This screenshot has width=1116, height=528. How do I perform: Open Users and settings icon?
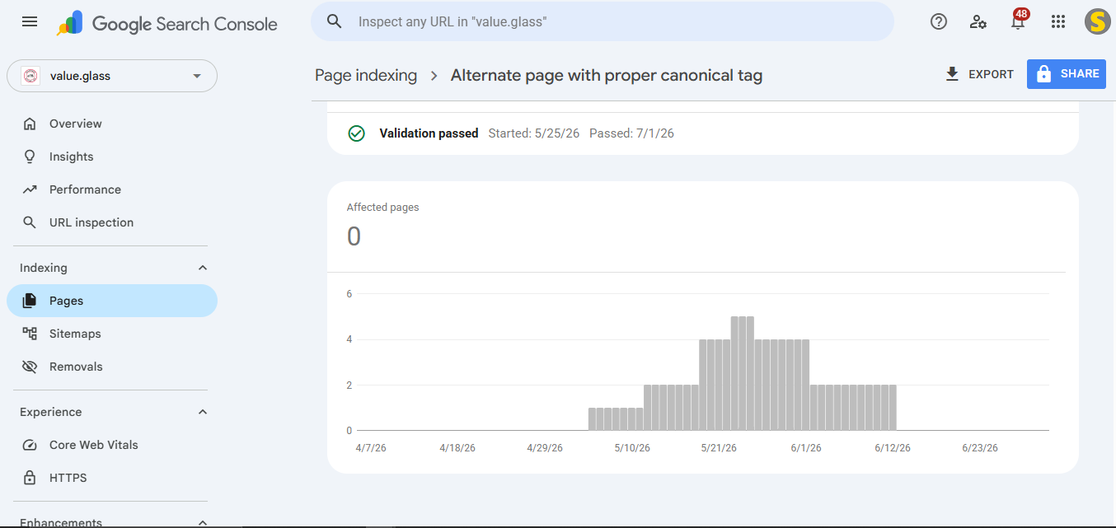click(x=978, y=22)
